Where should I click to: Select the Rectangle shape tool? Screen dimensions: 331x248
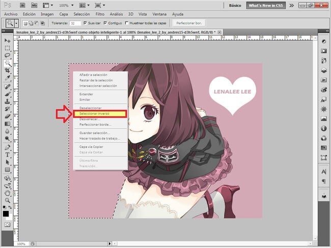pyautogui.click(x=8, y=170)
